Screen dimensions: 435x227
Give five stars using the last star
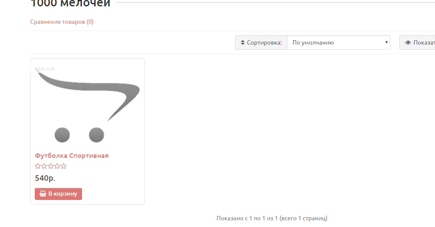pyautogui.click(x=64, y=166)
